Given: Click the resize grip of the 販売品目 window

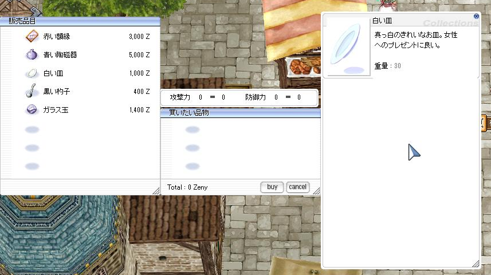Looking at the screenshot, I should tap(156, 191).
